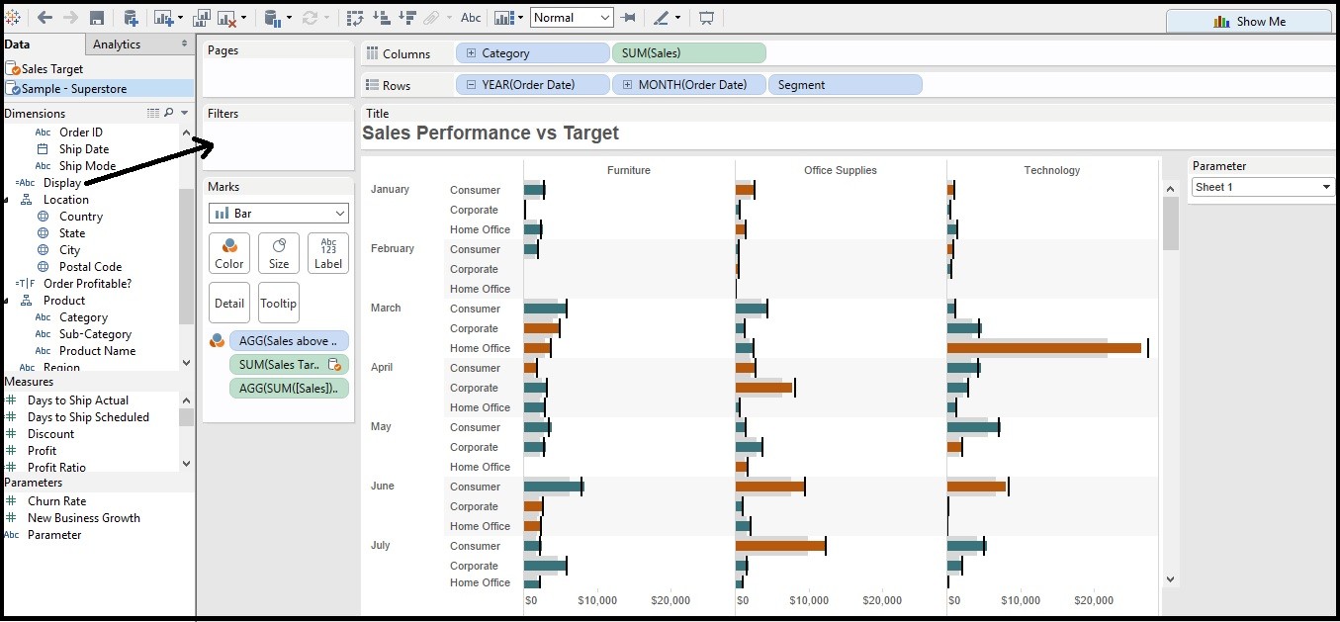
Task: Undo the last action
Action: [45, 17]
